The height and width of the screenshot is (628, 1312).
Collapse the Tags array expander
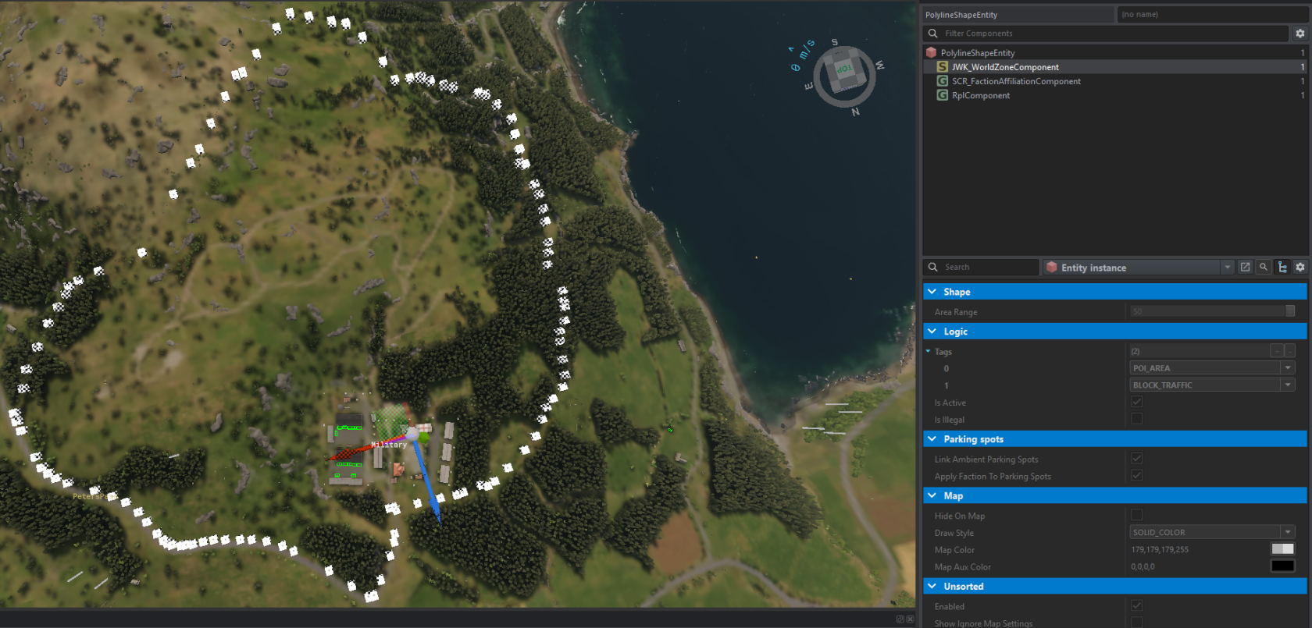pyautogui.click(x=928, y=352)
